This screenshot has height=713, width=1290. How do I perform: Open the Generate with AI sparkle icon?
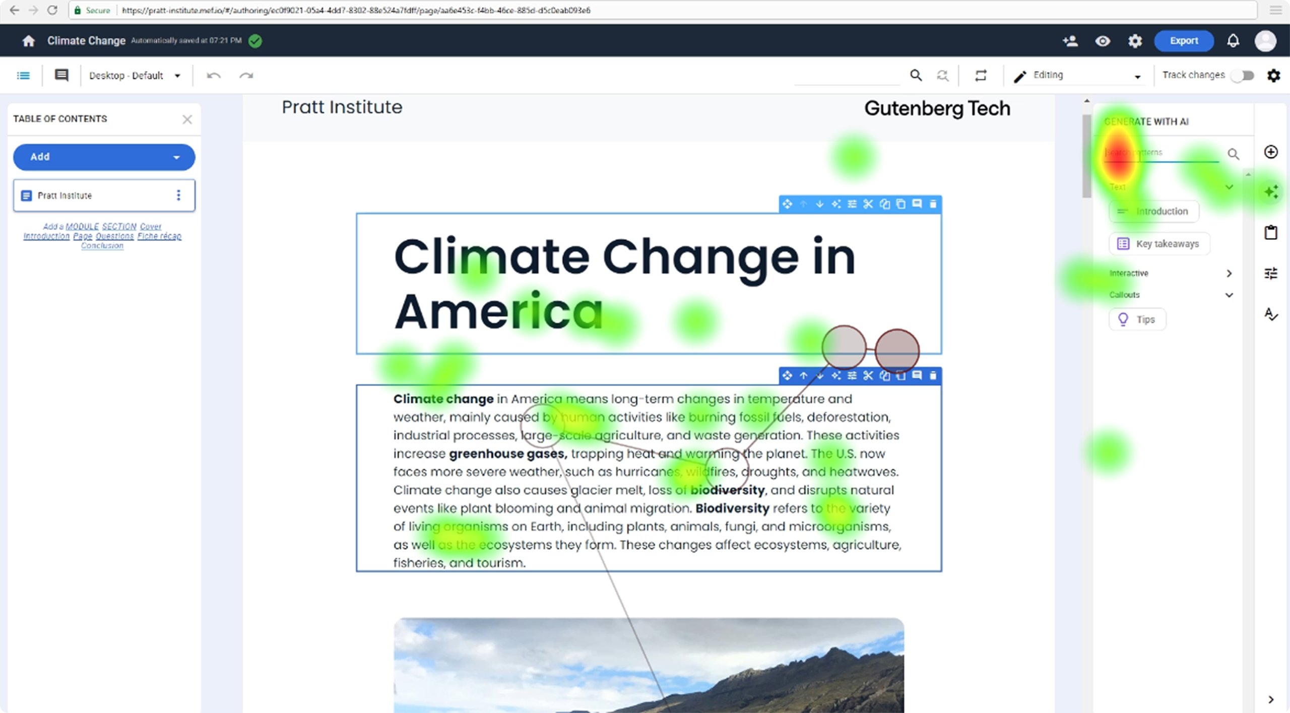point(1271,191)
